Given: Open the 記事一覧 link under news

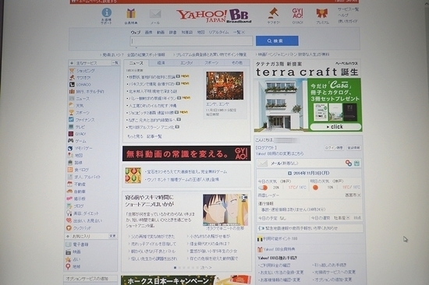Looking at the screenshot, I should tap(154, 136).
